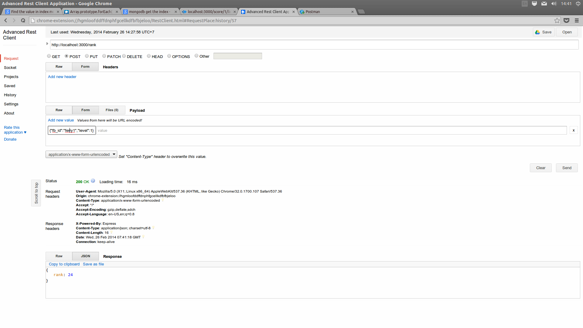The height and width of the screenshot is (328, 583).
Task: Open the Saved sidebar item
Action: coord(10,86)
